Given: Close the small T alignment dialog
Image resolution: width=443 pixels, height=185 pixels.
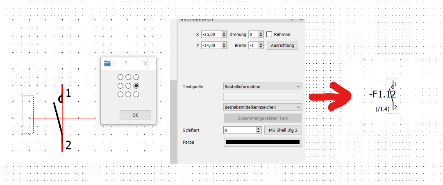Looking at the screenshot, I should pos(145,64).
